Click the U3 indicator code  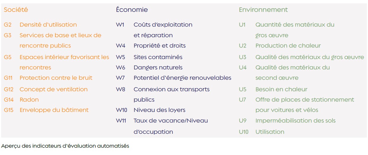pos(242,57)
